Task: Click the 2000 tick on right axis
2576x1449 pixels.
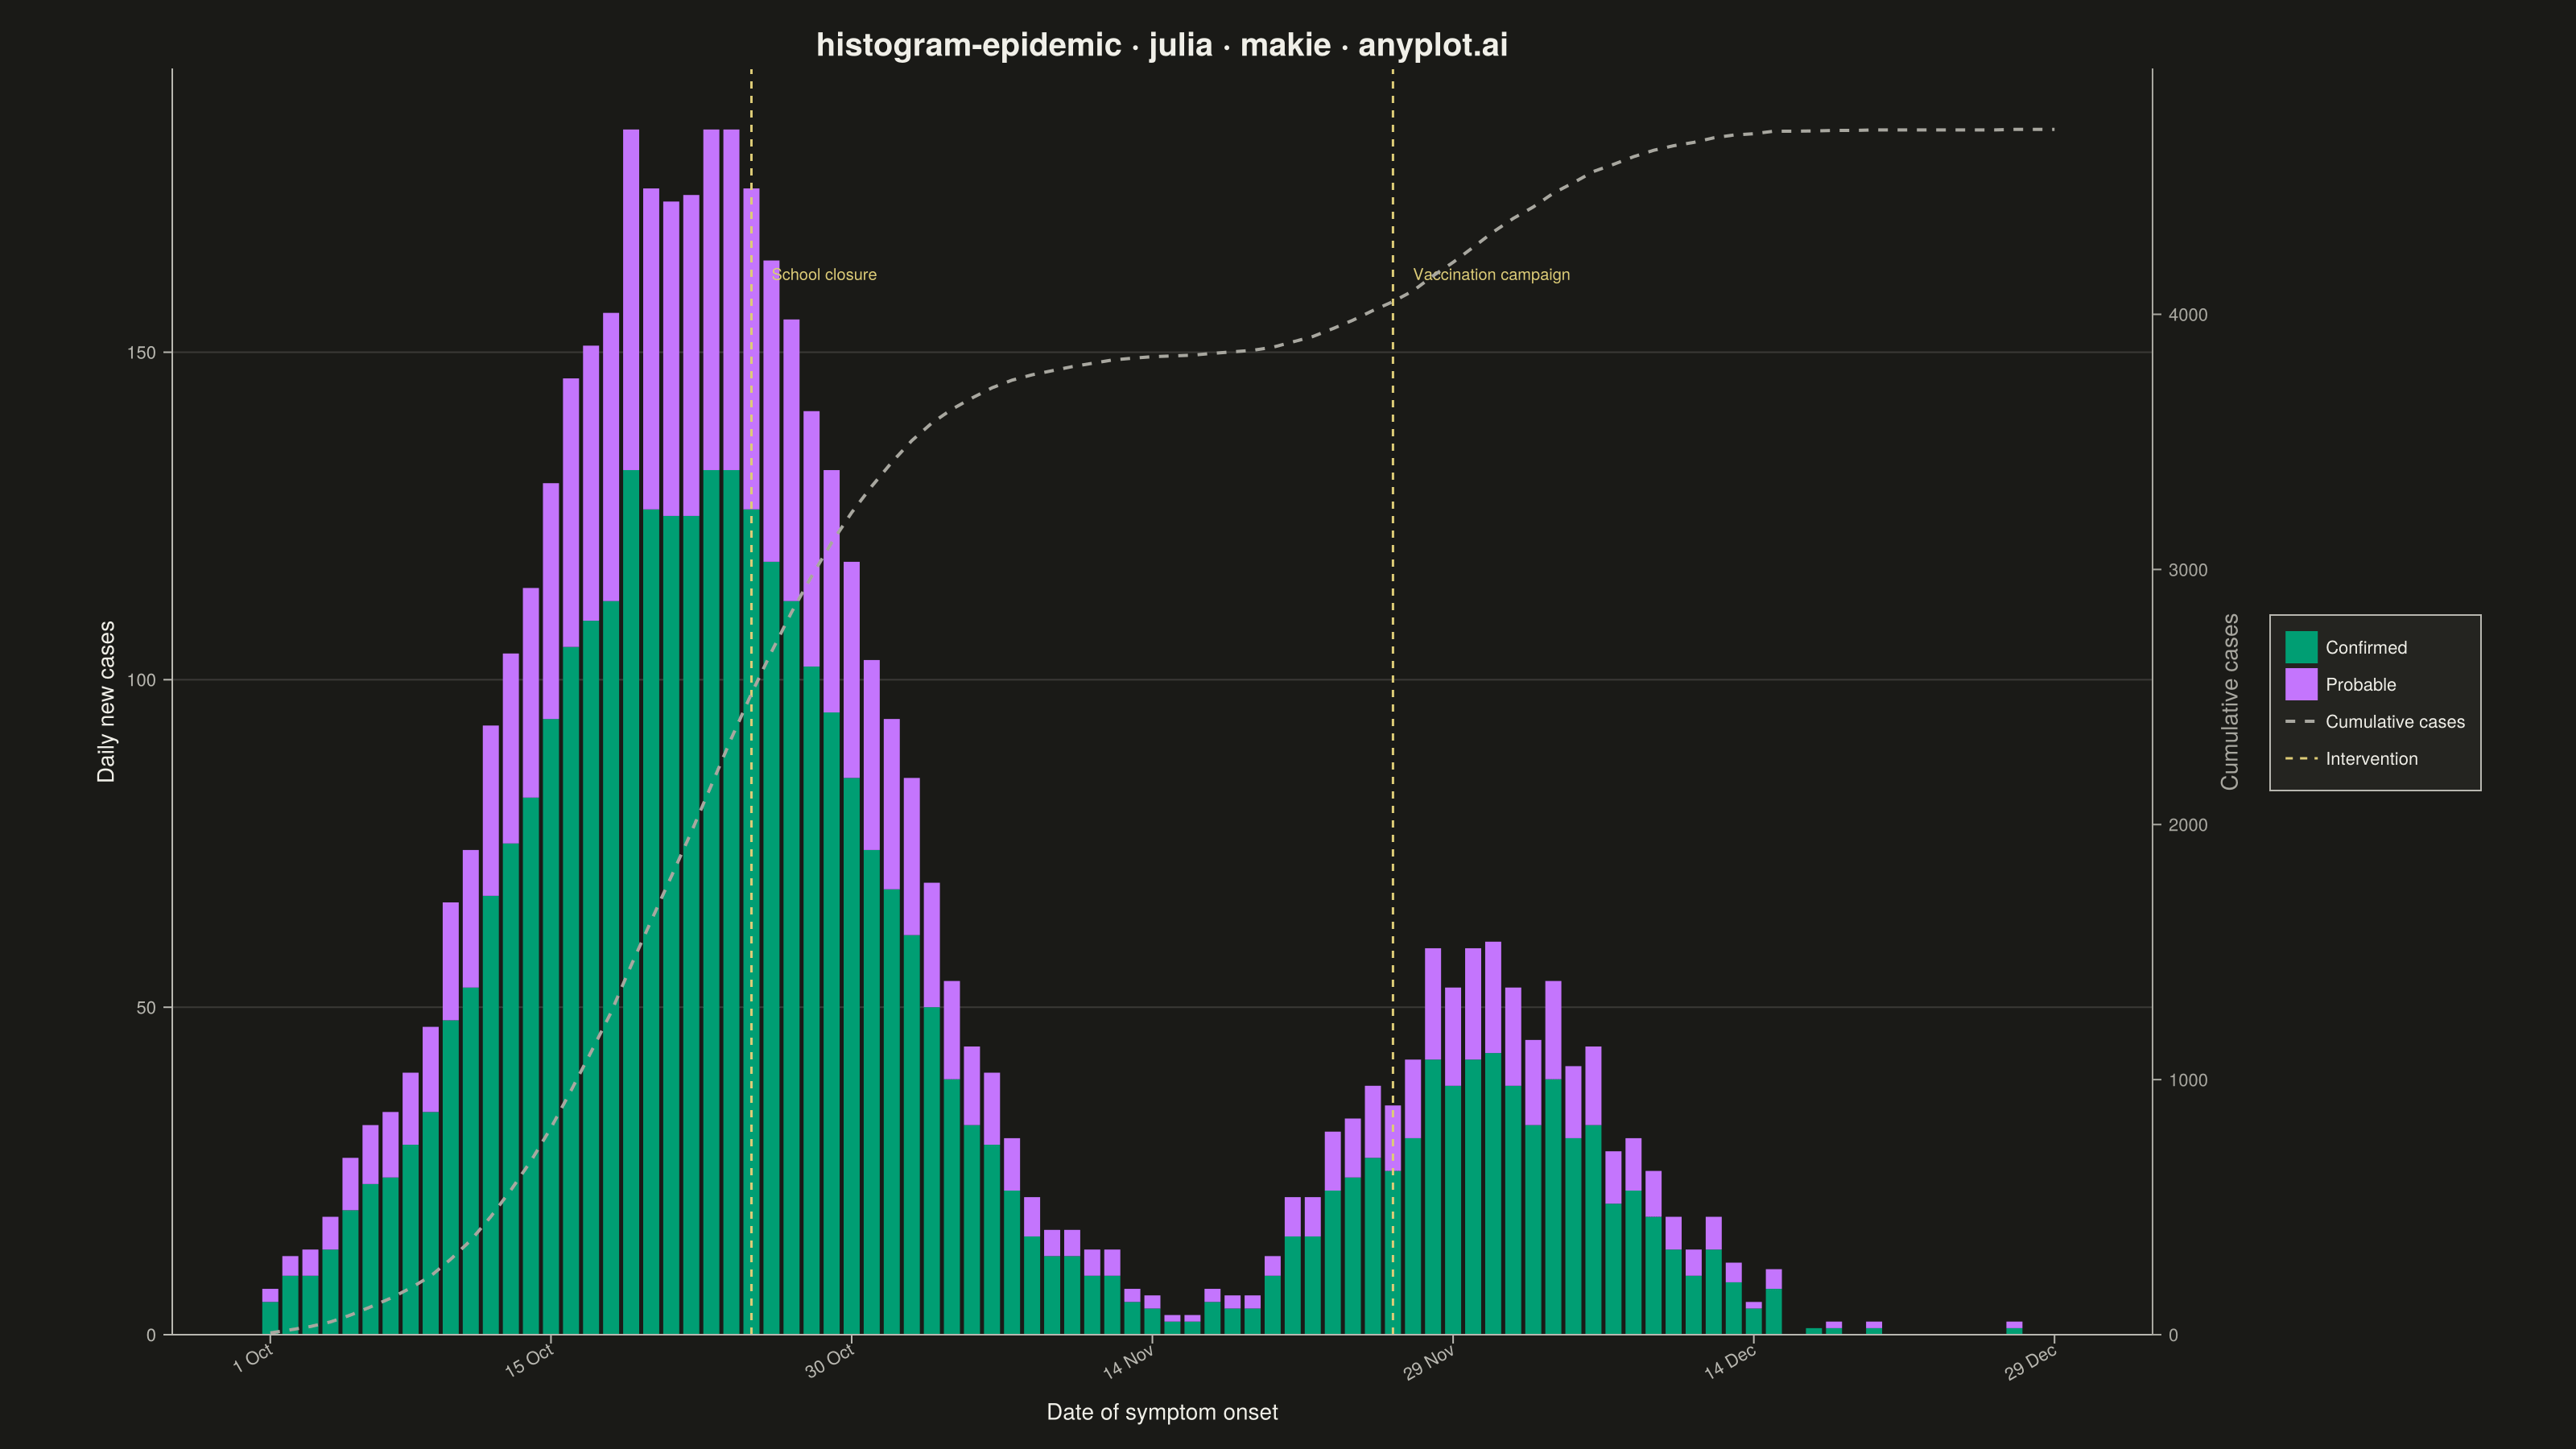Action: tap(2188, 825)
